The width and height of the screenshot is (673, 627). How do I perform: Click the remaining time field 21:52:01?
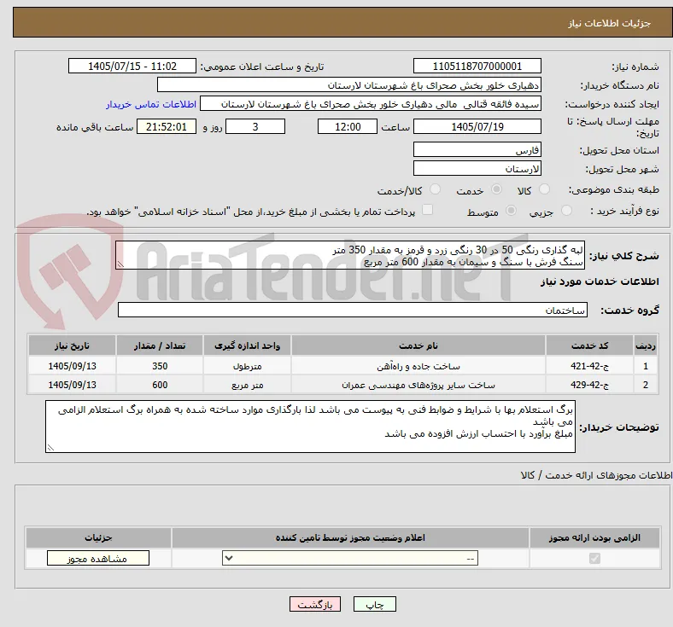click(167, 126)
